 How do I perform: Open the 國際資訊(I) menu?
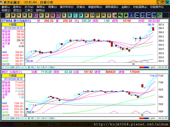click(x=112, y=7)
